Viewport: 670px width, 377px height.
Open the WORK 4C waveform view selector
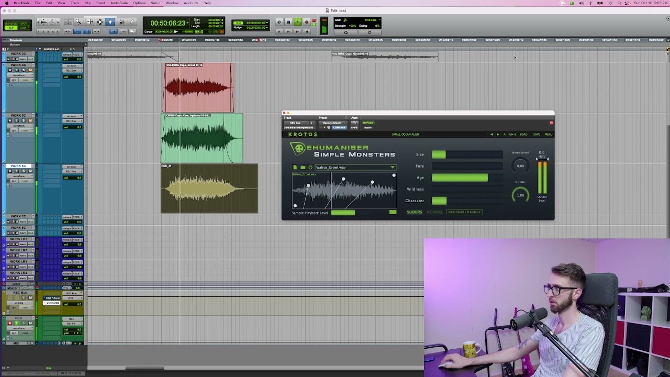click(x=20, y=75)
